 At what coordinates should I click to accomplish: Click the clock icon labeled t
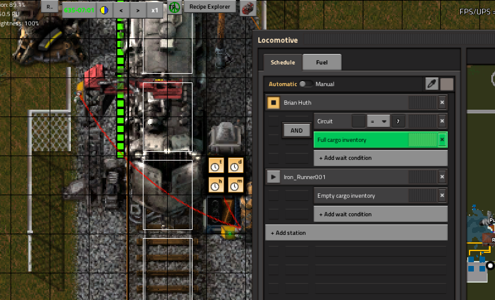216,165
